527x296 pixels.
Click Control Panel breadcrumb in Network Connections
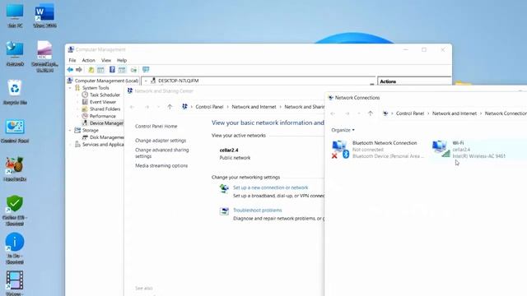pyautogui.click(x=410, y=113)
